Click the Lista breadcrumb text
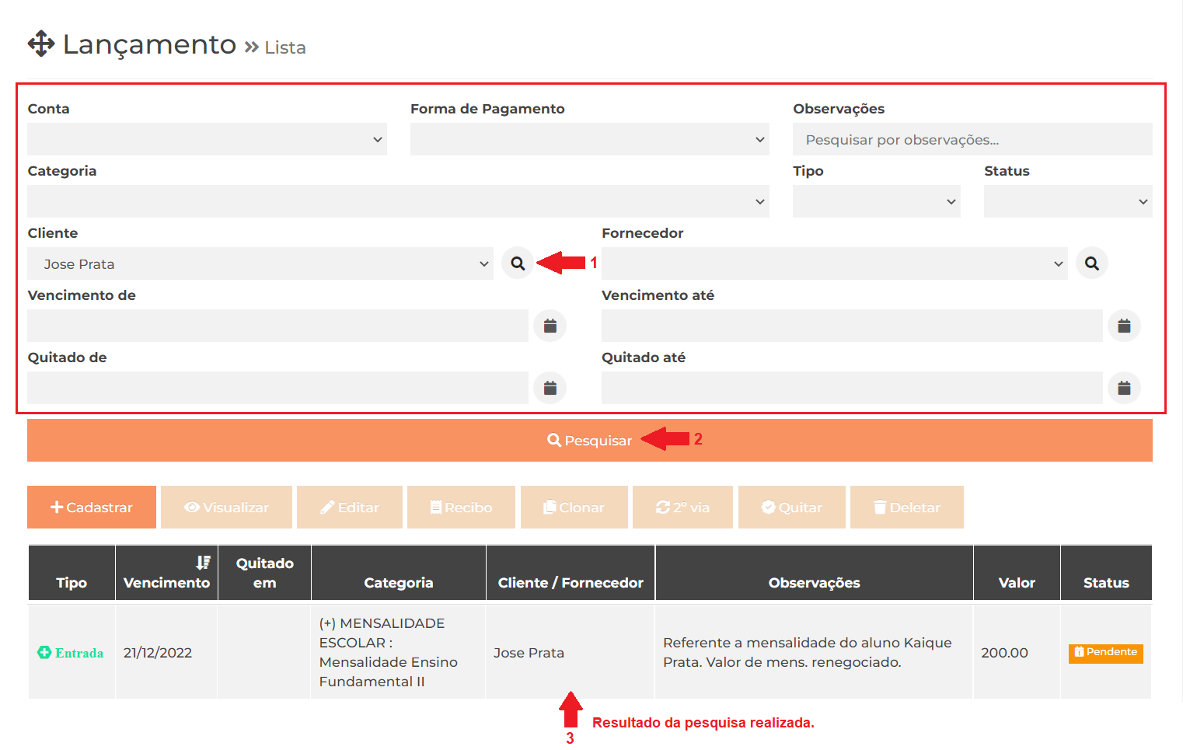Screen dimensions: 1183x750 pos(285,47)
